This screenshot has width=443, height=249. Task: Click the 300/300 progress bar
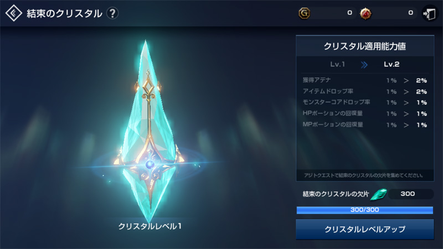[365, 210]
